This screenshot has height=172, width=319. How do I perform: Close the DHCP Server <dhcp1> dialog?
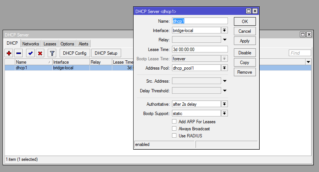[x=255, y=11]
